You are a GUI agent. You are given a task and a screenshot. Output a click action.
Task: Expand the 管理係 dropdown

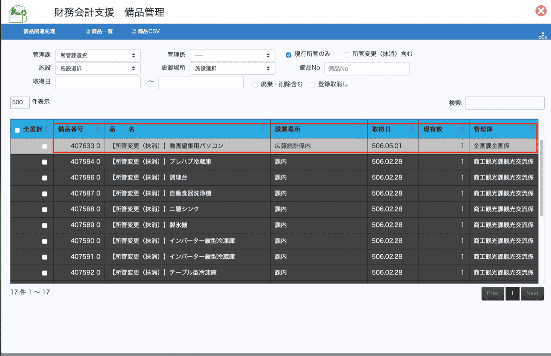(232, 55)
